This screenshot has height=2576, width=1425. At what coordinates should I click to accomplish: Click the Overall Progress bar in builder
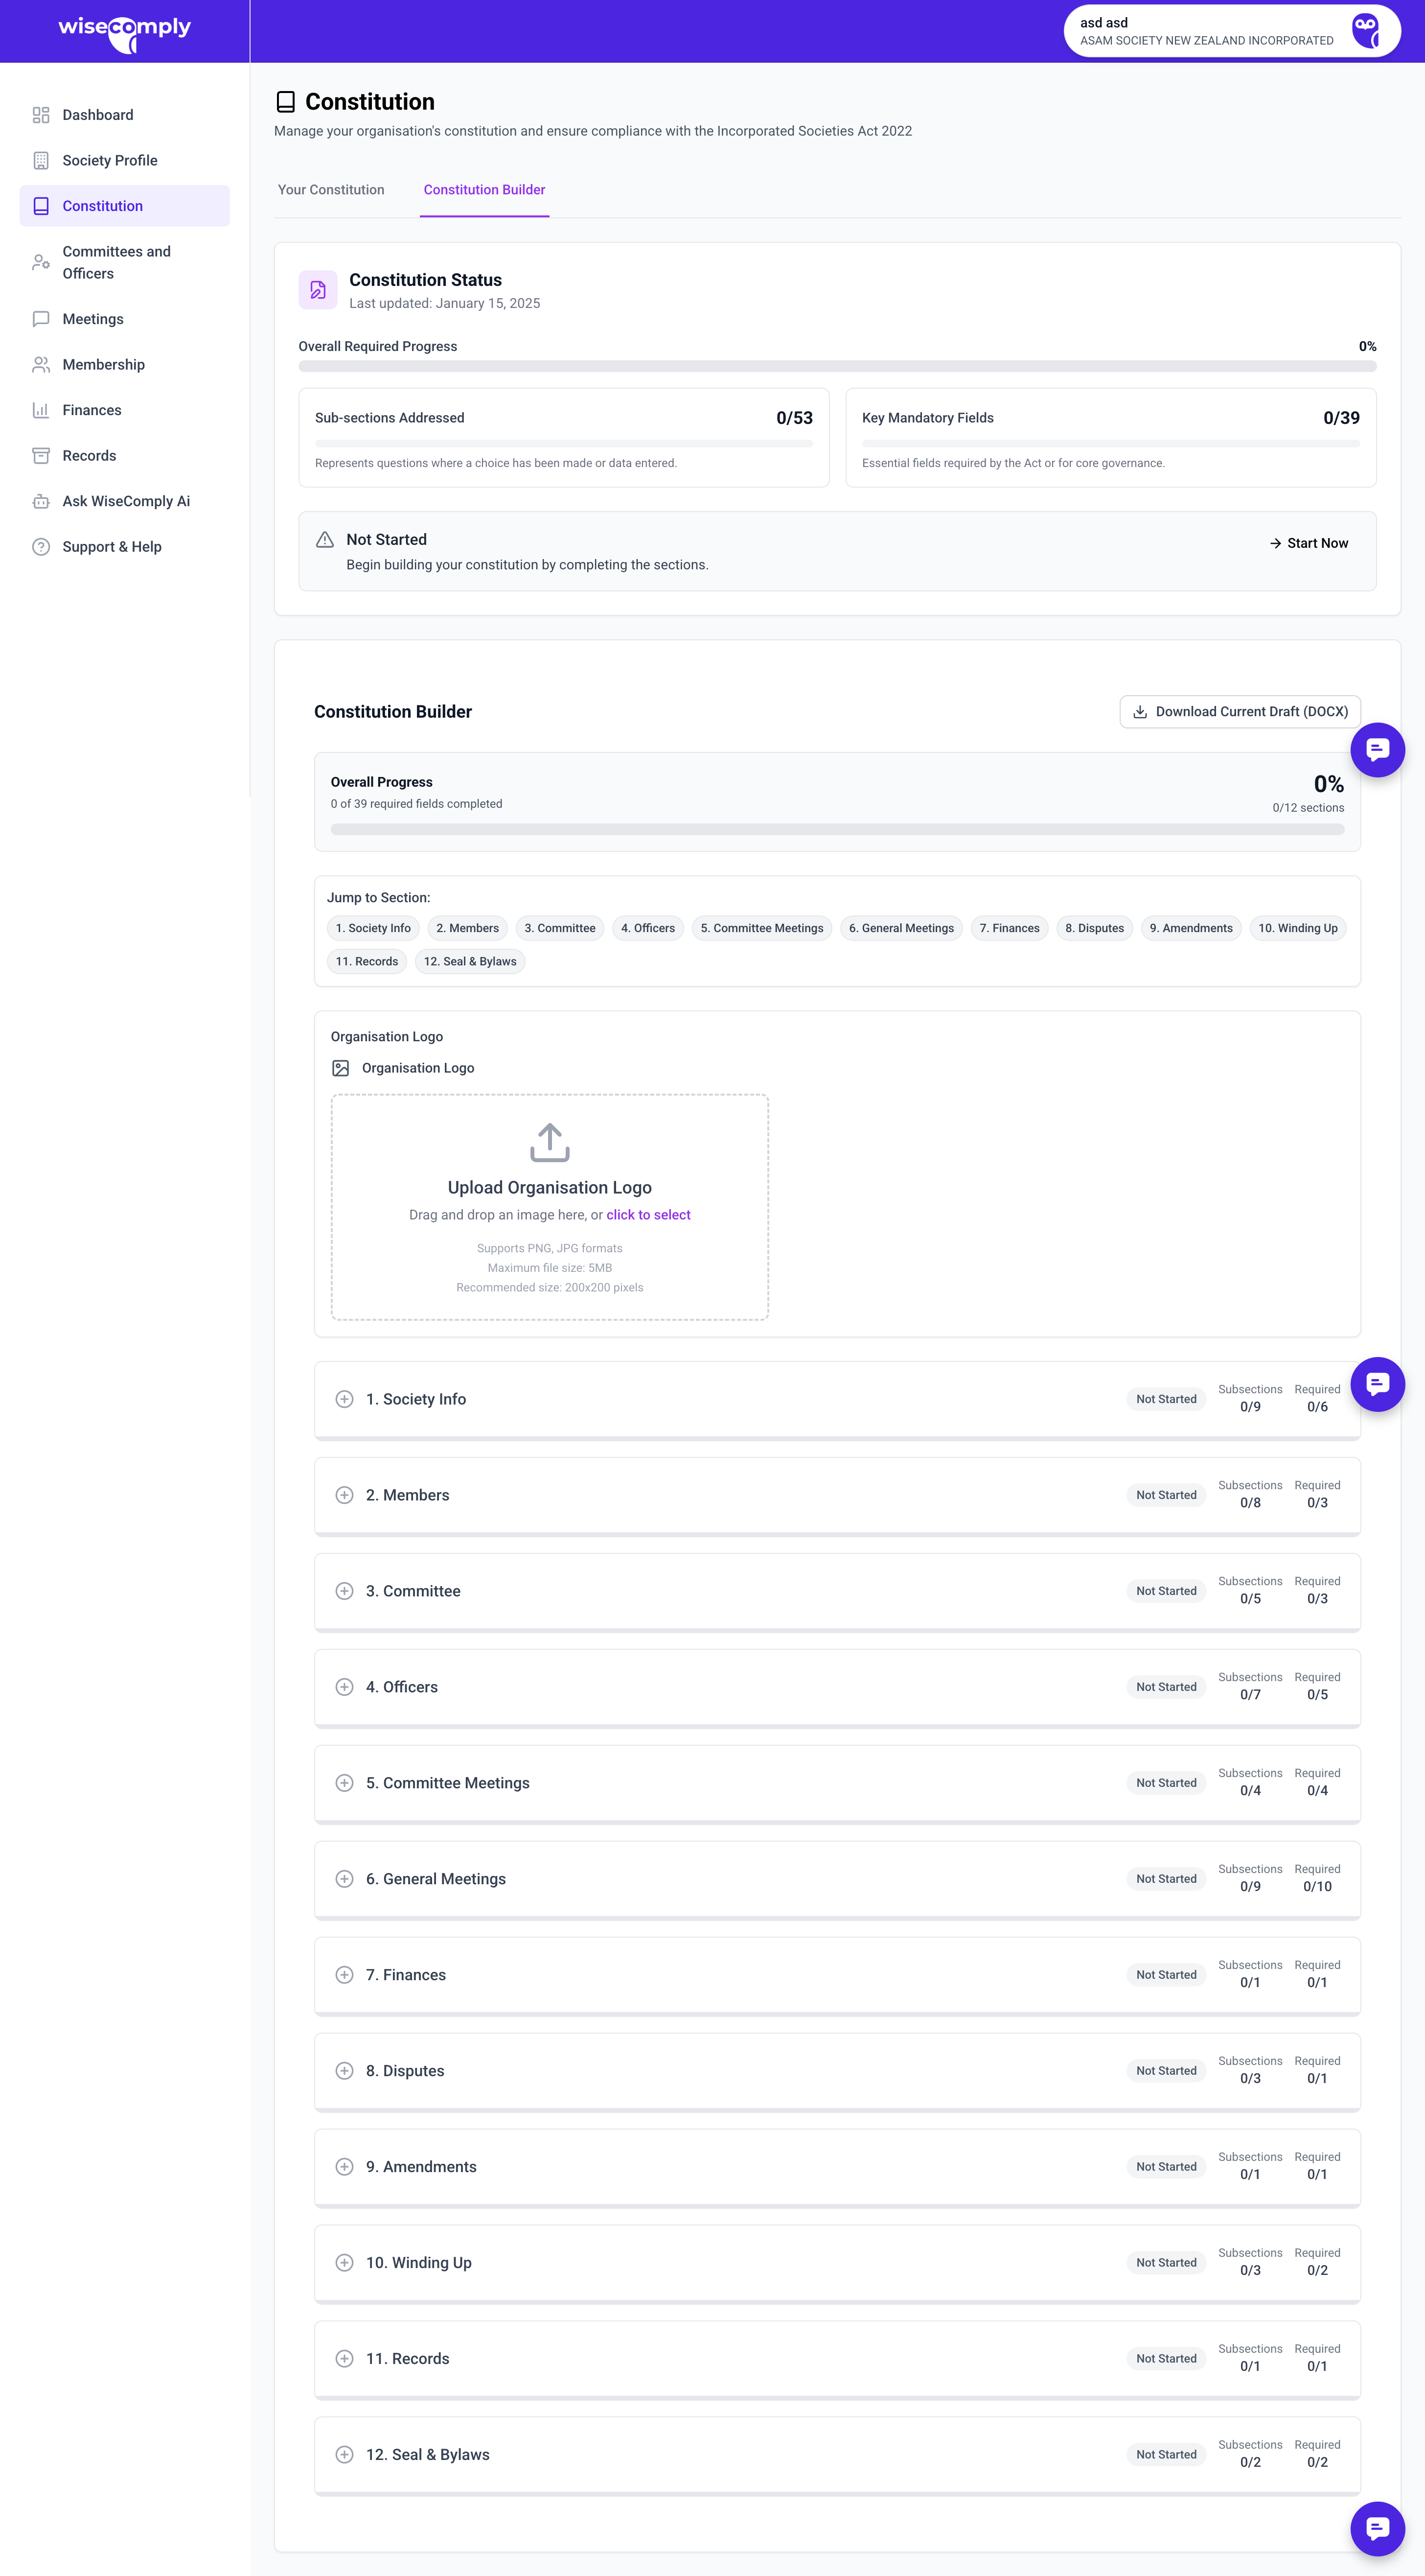tap(836, 830)
